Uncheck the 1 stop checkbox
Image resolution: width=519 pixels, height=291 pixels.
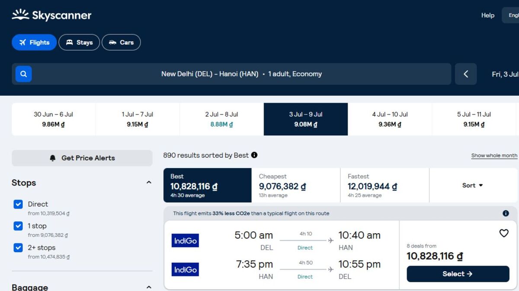(18, 226)
